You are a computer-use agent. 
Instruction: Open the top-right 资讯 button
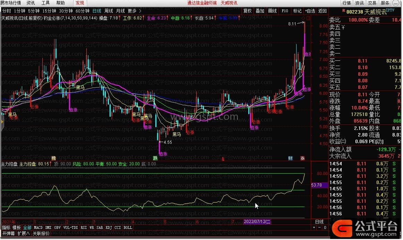[x=359, y=3]
